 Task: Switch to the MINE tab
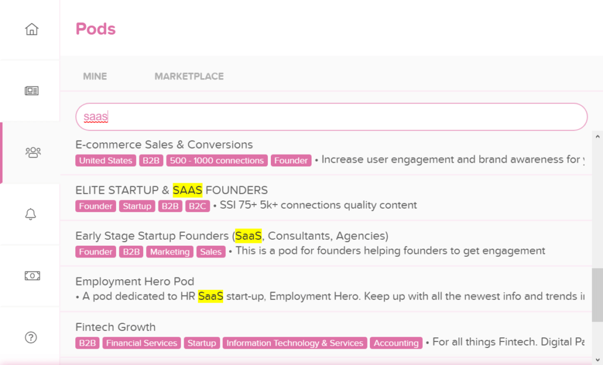click(x=95, y=76)
